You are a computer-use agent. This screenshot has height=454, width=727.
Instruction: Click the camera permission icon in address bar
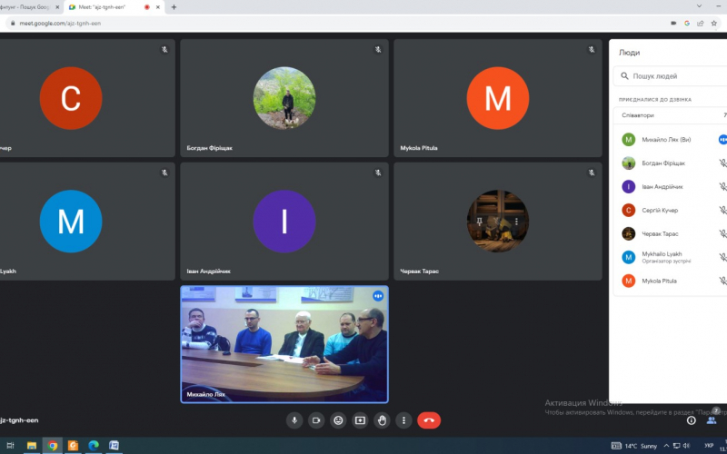[673, 24]
